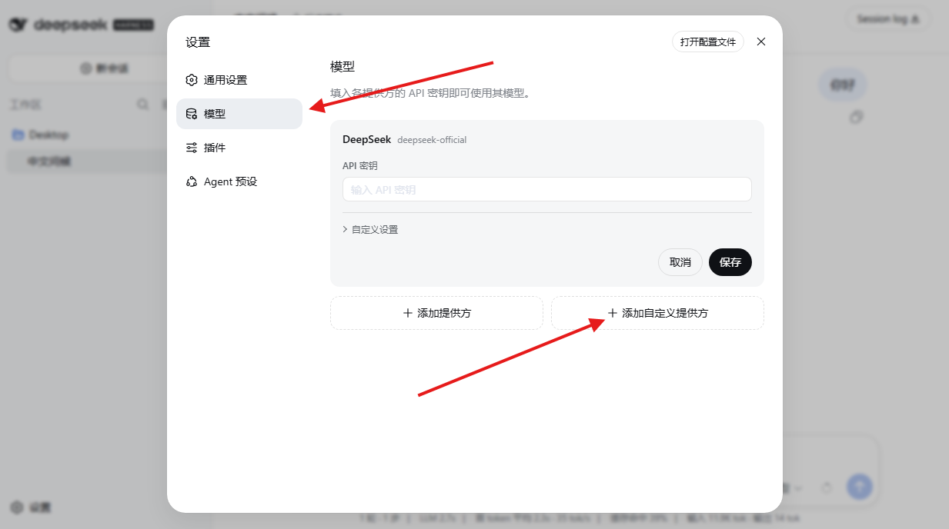Click the plus icon in 添加提供方
The width and height of the screenshot is (949, 529).
pos(408,313)
